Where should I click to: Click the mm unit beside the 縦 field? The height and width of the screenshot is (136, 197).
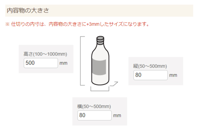[x=173, y=75]
